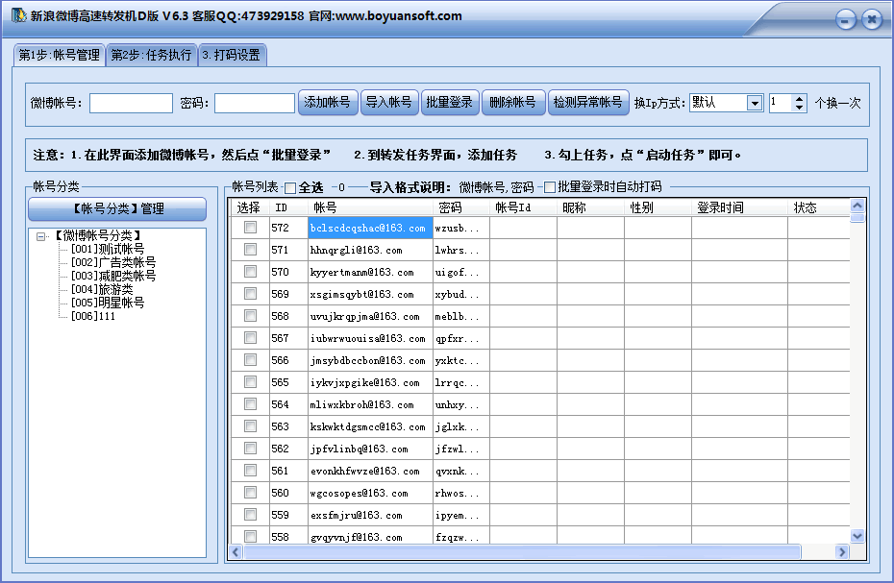Click the 密码 column header
This screenshot has width=894, height=583.
click(460, 208)
